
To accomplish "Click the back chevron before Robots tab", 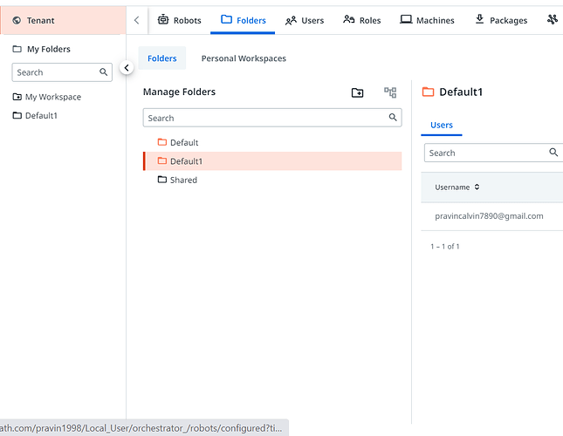I will (x=137, y=20).
